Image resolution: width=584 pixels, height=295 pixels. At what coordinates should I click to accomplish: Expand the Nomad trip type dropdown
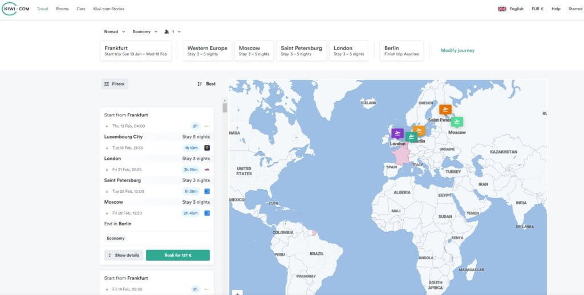coord(115,31)
